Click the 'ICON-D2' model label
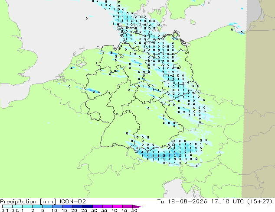Viewport: 275px width, 212px height. pyautogui.click(x=72, y=202)
